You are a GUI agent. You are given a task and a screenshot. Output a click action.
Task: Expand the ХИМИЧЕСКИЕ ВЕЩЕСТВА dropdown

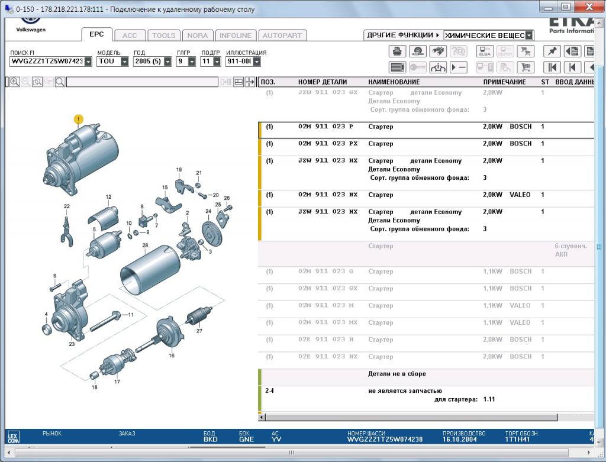[529, 35]
